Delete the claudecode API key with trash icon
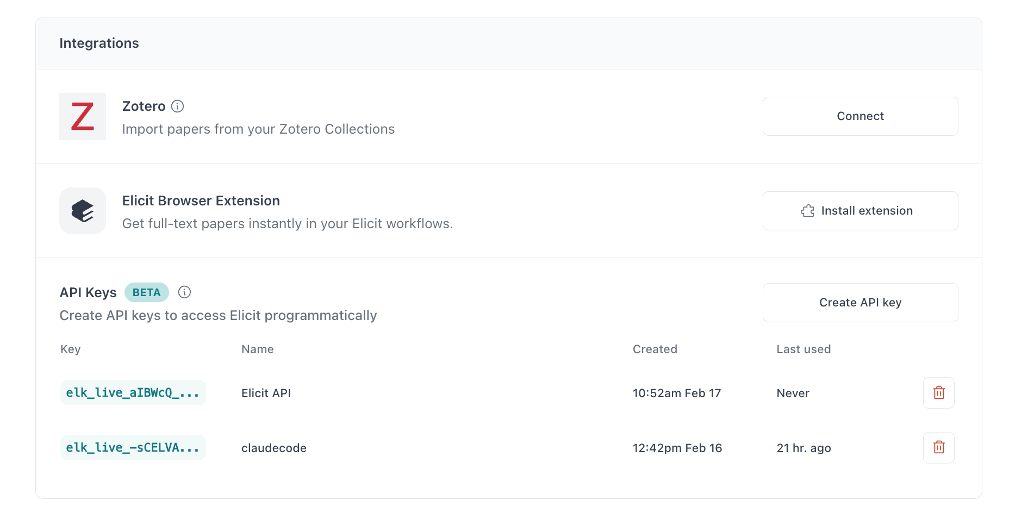The width and height of the screenshot is (1009, 514). pos(938,448)
